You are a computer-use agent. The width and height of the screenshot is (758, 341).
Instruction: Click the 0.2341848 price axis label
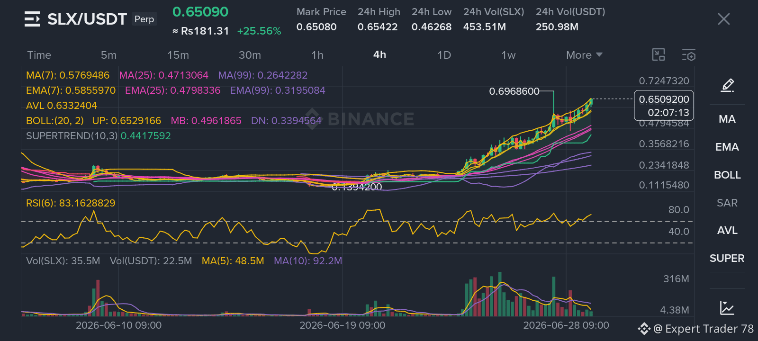click(x=664, y=165)
